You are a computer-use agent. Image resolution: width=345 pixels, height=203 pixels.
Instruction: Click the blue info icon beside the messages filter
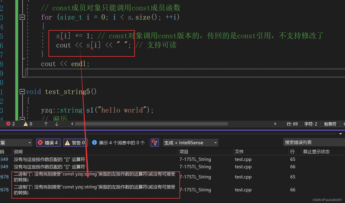click(94, 143)
